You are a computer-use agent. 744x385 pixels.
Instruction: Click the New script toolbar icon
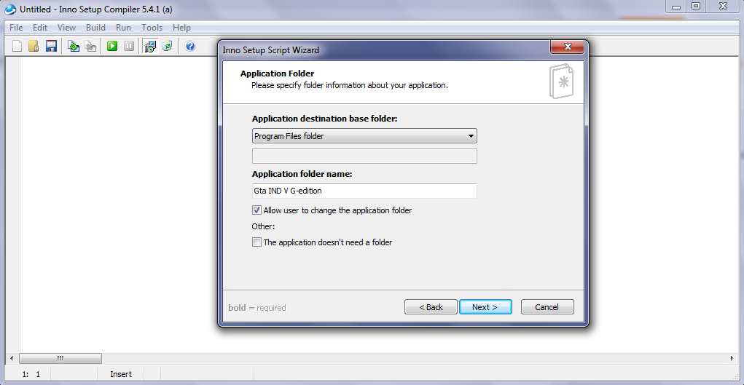coord(17,46)
